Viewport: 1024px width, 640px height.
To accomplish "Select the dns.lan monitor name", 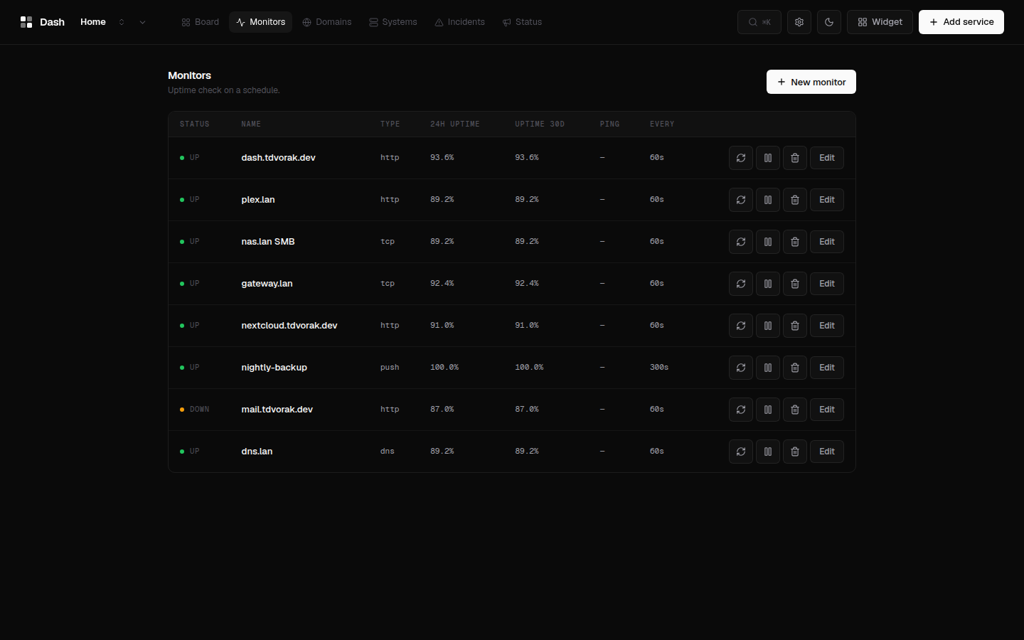I will coord(257,452).
